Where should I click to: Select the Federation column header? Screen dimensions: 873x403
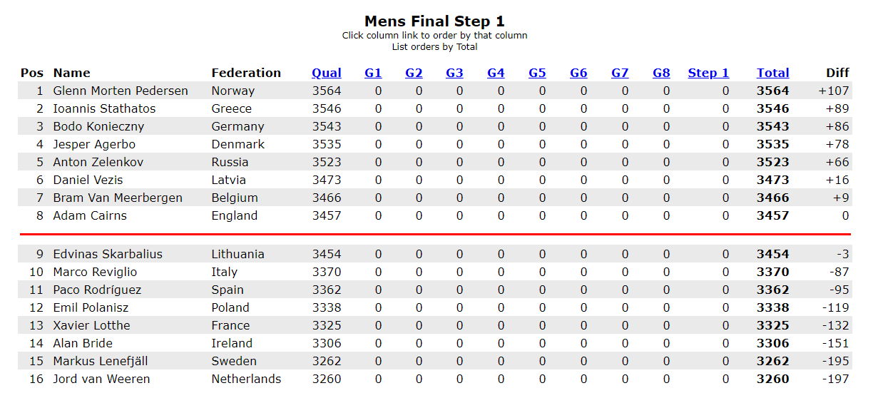pos(246,73)
